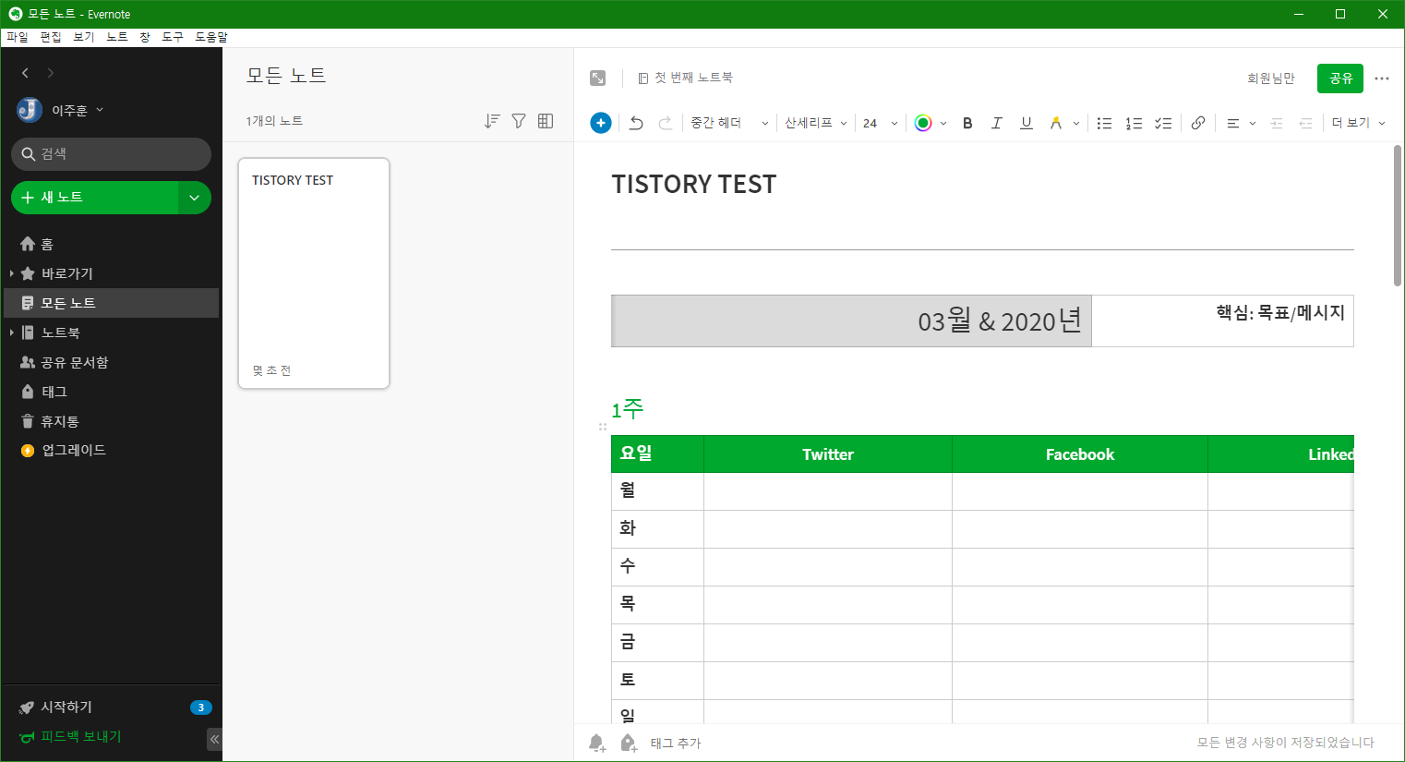
Task: Open the note more actions menu
Action: 1382,79
